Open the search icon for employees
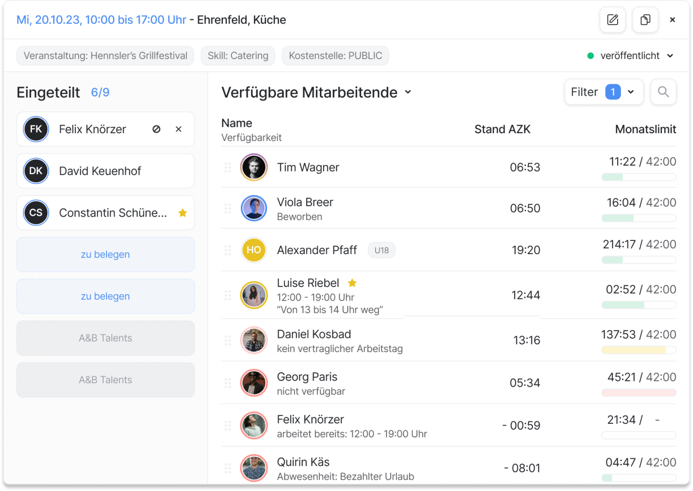Screen dimensions: 693x491 click(x=663, y=92)
